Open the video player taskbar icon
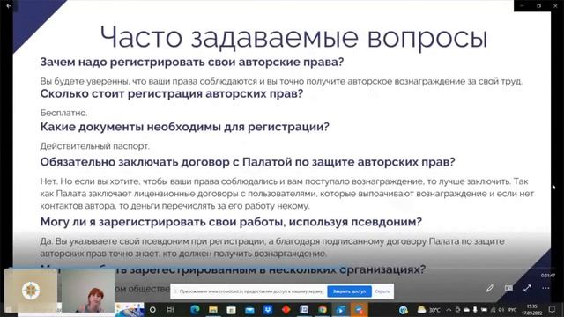 pos(341,309)
